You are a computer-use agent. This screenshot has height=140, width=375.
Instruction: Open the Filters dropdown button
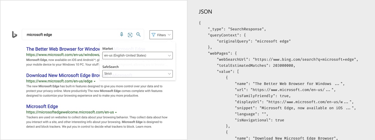[x=161, y=35]
